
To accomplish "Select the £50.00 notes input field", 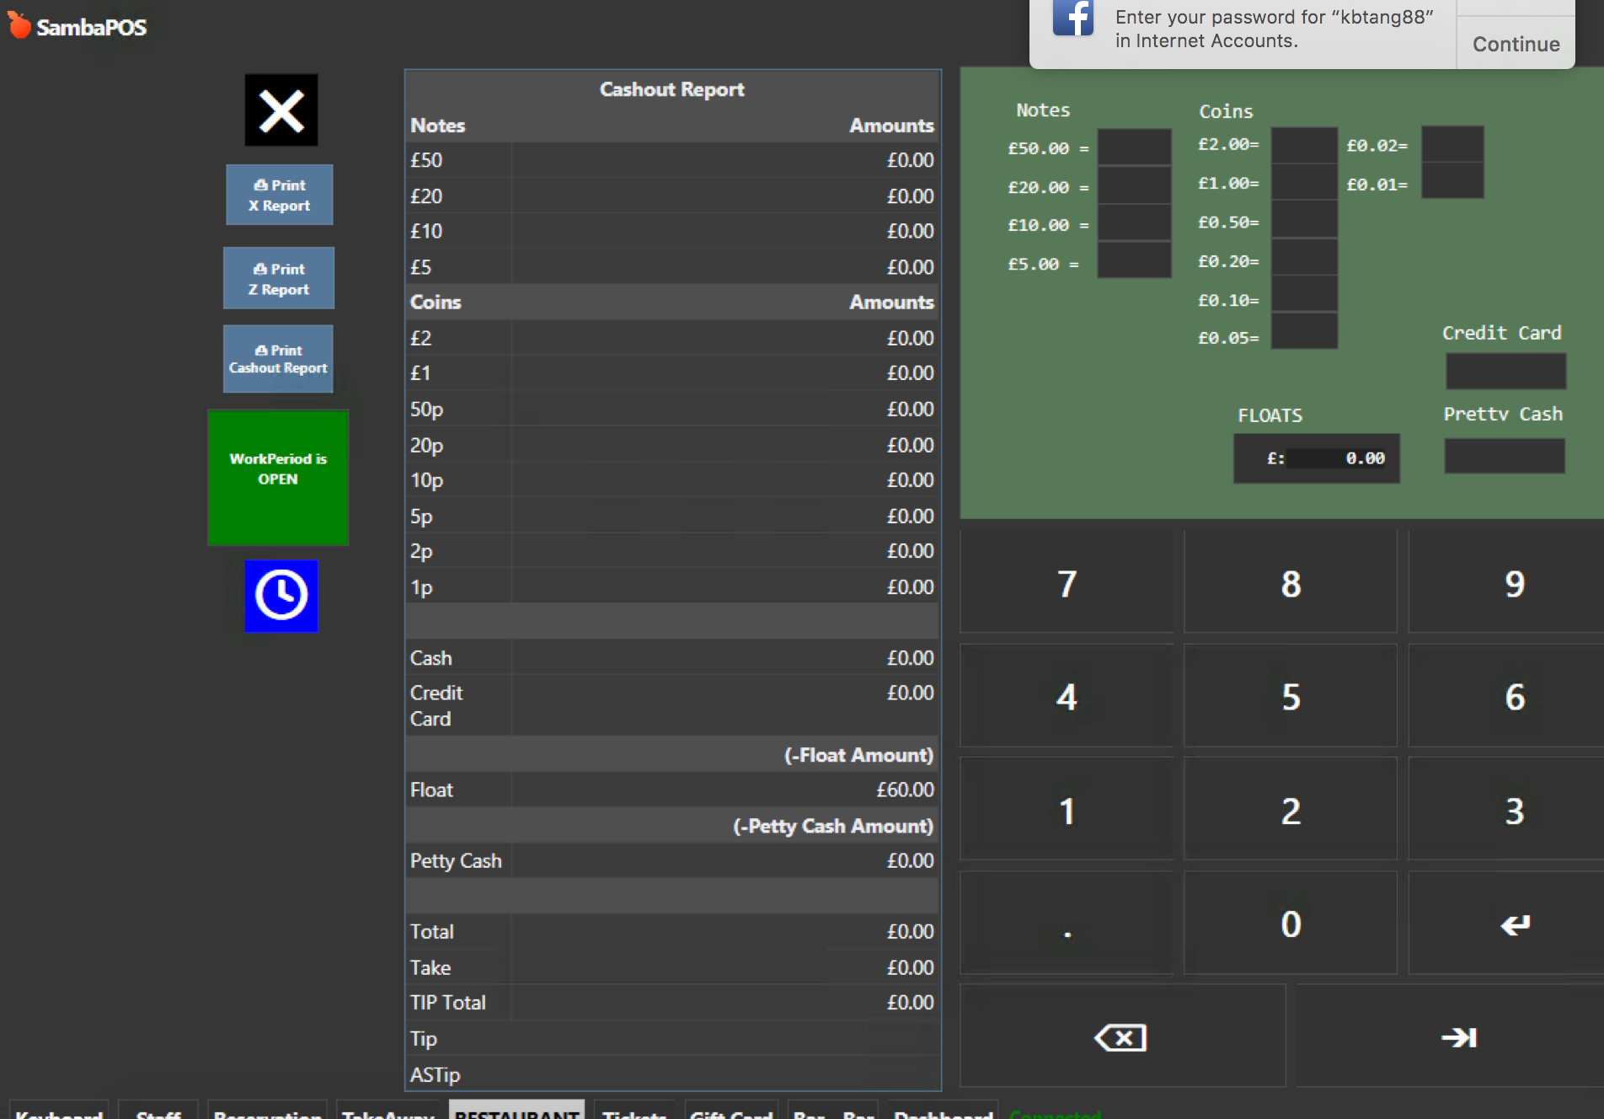I will coord(1134,147).
